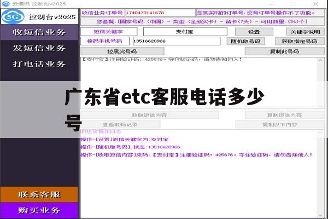Screen dimensions: 328x219
Task: Minimize the window
Action: 271,4
